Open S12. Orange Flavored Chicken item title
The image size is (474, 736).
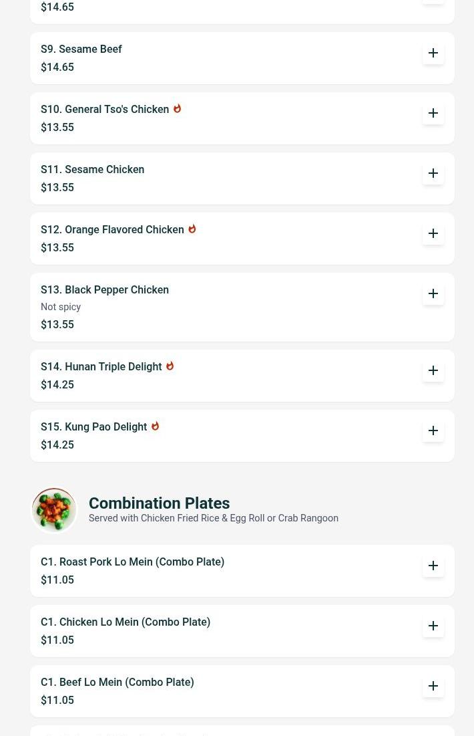(112, 229)
